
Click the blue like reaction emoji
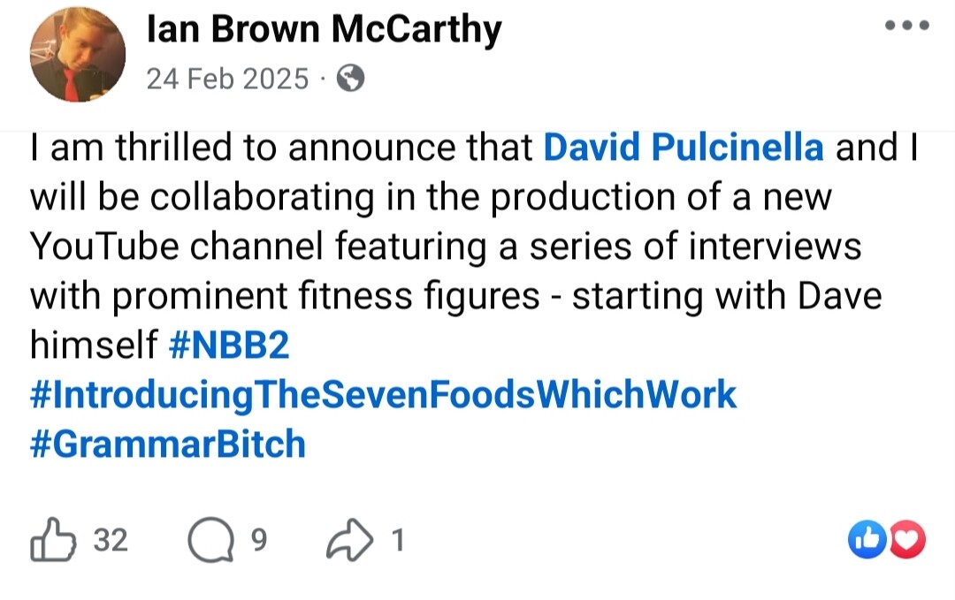coord(866,540)
